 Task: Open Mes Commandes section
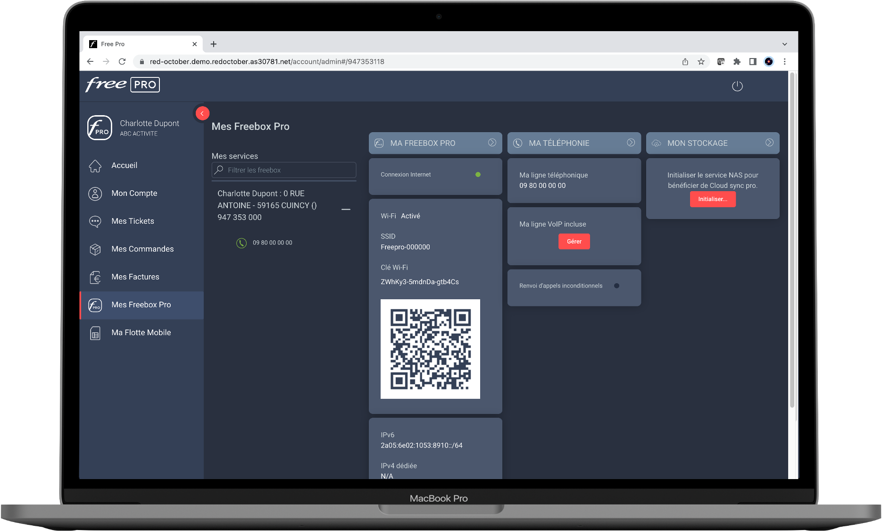pyautogui.click(x=141, y=249)
